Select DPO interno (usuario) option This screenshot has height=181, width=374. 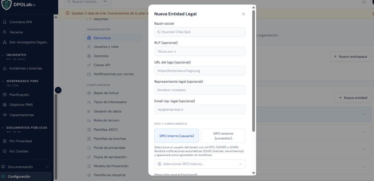177,136
